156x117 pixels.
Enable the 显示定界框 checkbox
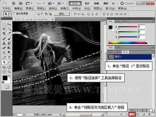(14, 14)
